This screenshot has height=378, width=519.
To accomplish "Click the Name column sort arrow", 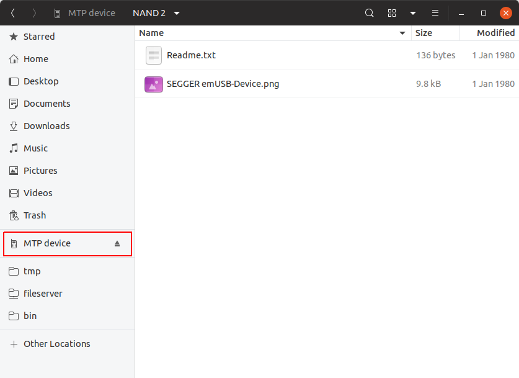I will [402, 33].
